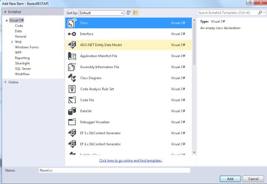Collapse the Visual C# tree node

point(7,21)
